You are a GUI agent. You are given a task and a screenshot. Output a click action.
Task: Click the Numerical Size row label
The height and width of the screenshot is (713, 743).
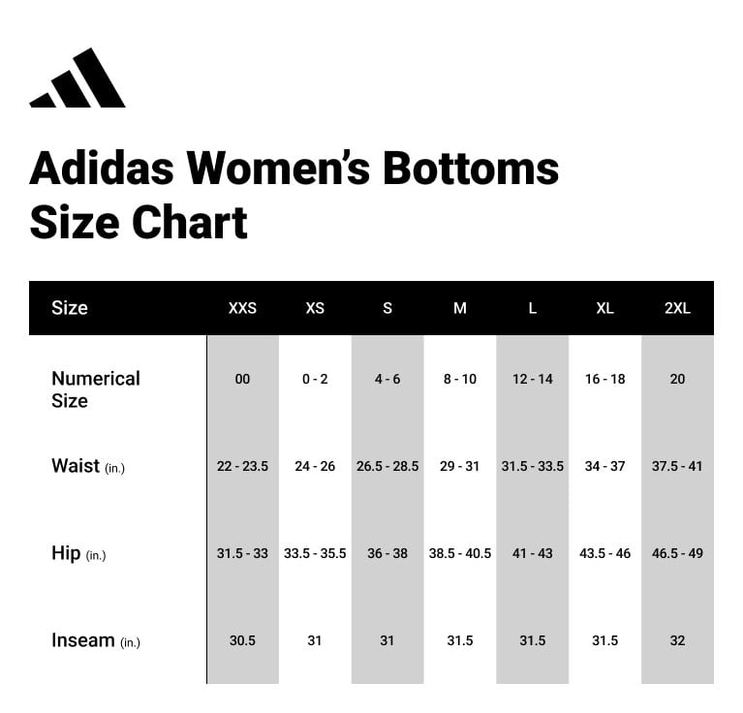coord(96,389)
